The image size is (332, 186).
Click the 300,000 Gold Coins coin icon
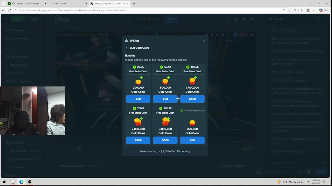pos(192,123)
